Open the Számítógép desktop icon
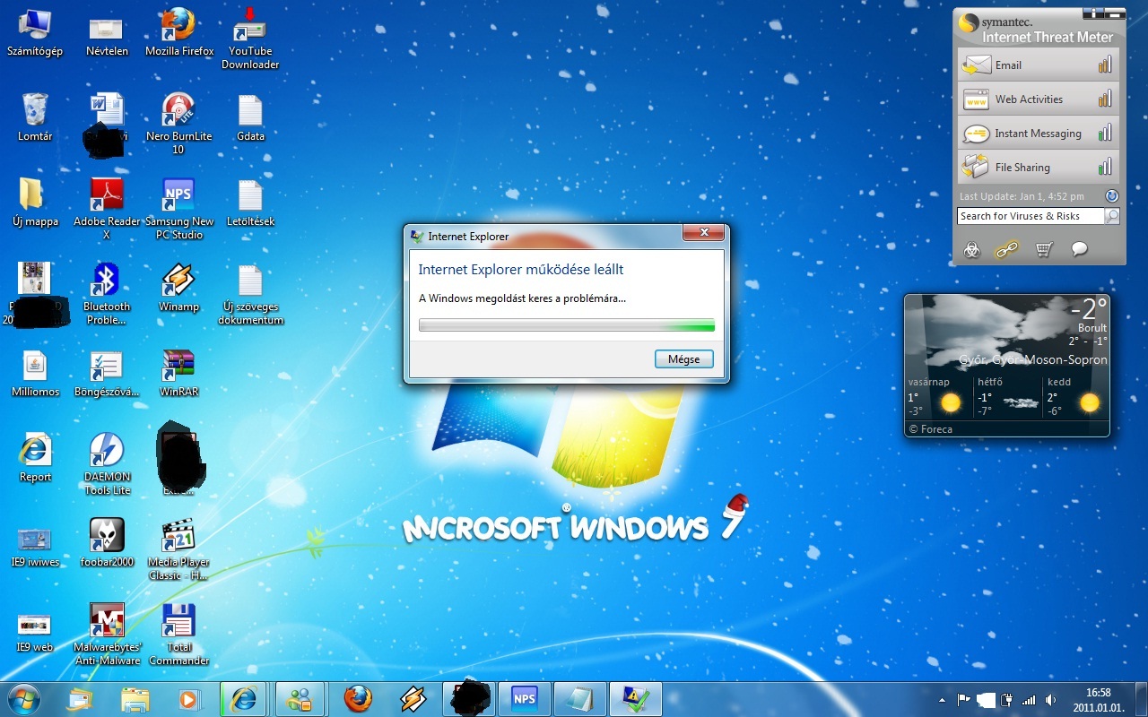 pyautogui.click(x=35, y=33)
